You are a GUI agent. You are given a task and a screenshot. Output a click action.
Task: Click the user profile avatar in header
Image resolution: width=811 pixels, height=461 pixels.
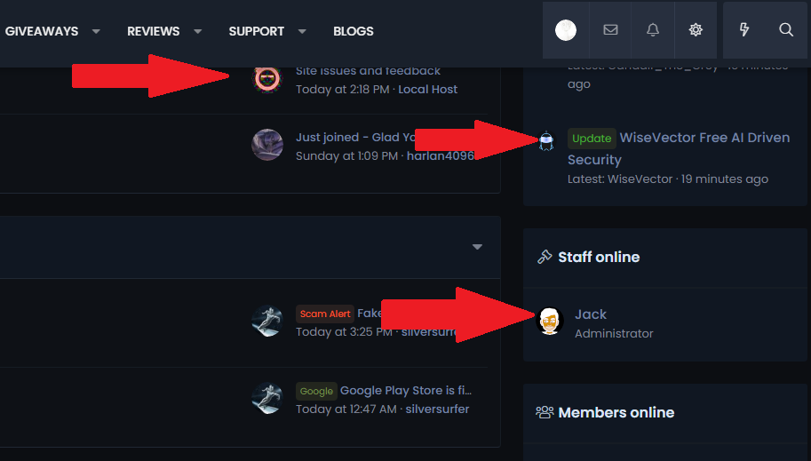pyautogui.click(x=566, y=30)
